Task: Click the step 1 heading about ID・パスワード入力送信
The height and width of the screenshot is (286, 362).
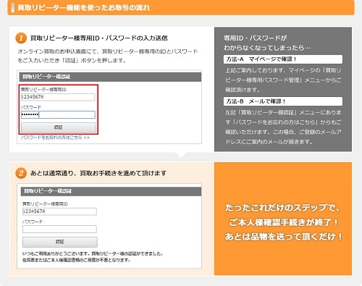Action: (x=98, y=38)
